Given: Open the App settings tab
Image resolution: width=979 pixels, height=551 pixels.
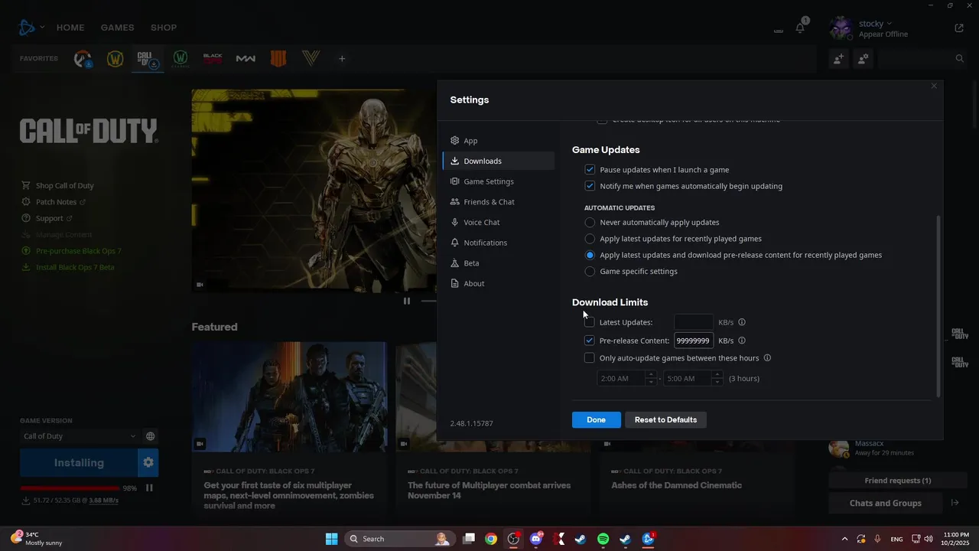Looking at the screenshot, I should point(499,141).
